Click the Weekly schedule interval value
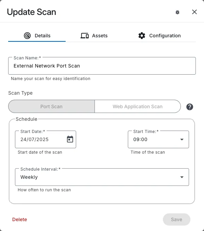This screenshot has height=231, width=204. tap(29, 177)
